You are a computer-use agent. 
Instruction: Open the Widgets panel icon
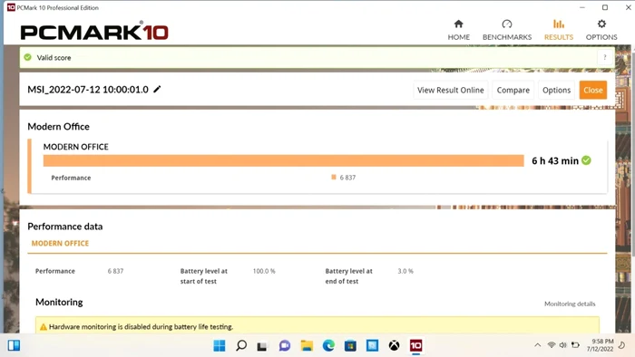(14, 345)
